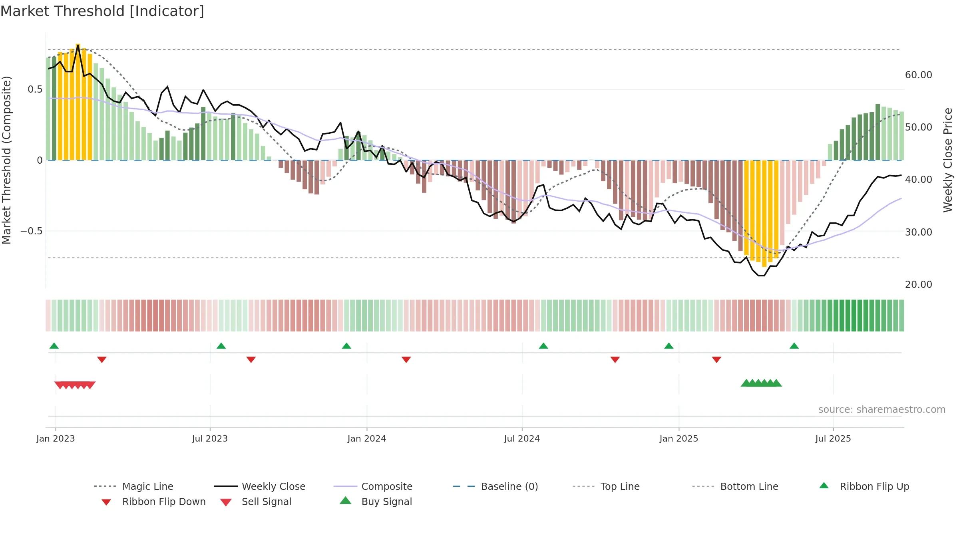The image size is (959, 539).
Task: Click the Ribbon Flip Down marker after Jul 2023
Action: 251,360
